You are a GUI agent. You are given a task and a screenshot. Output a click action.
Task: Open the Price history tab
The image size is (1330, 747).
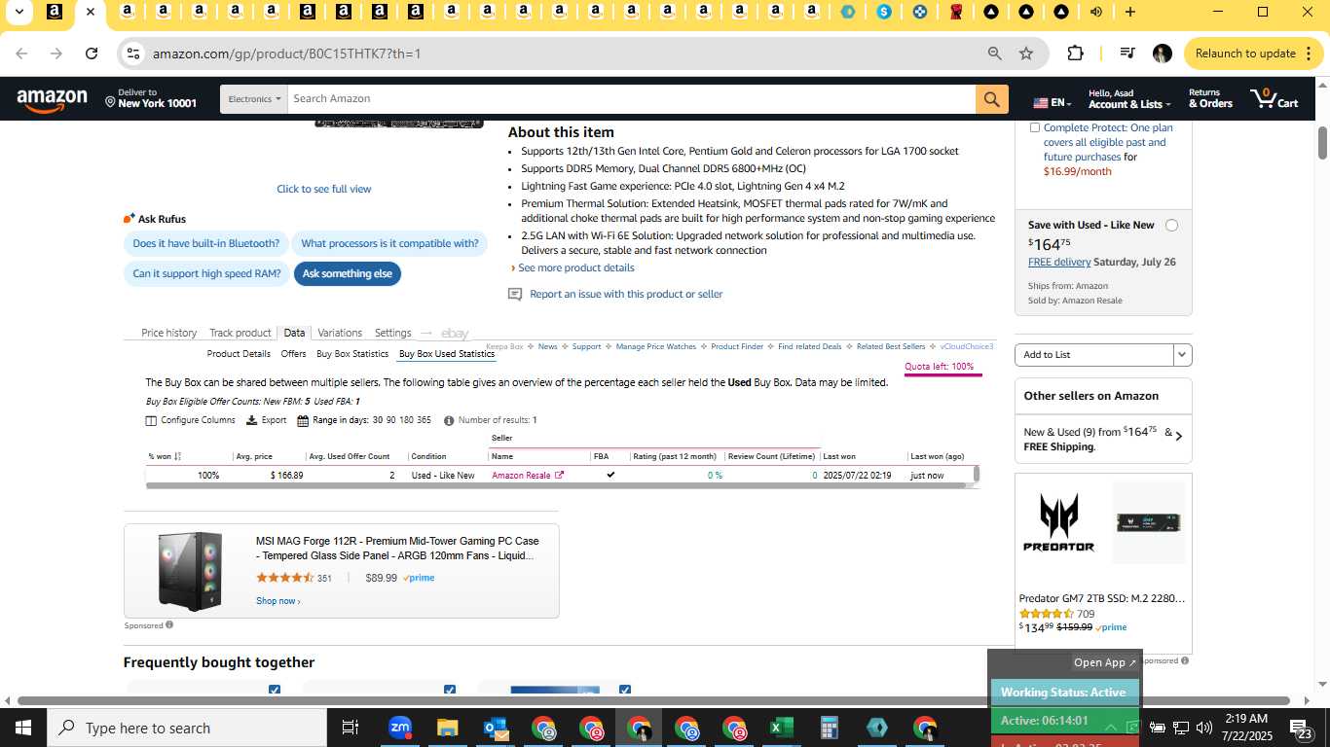point(169,333)
